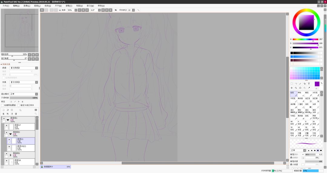Click the purple foreground color swatch

pos(317,84)
